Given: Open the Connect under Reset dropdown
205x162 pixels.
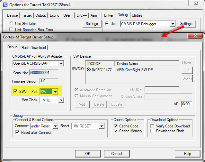Looking at the screenshot, I should click(x=55, y=126).
